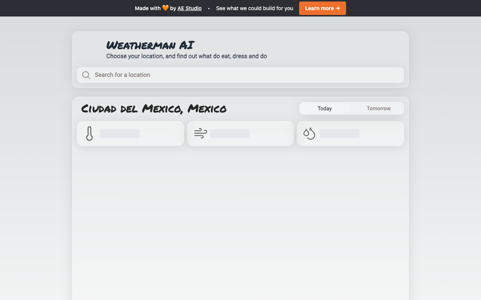Click 'See what we could build for you'

(254, 8)
